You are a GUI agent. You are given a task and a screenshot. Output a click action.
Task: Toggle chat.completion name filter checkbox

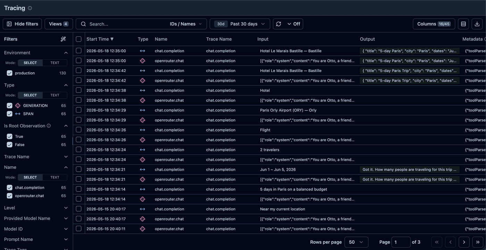tap(9, 188)
